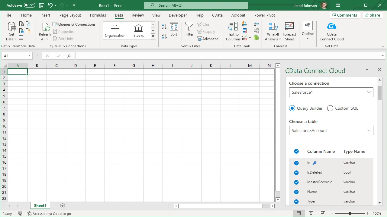Open Text to Columns tool
Viewport: 387px width, 217px height.
[233, 31]
